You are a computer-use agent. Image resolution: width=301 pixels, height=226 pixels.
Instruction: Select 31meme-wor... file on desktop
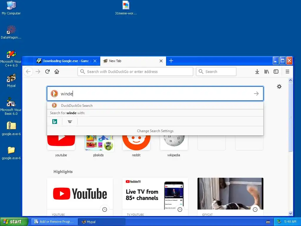tap(126, 8)
